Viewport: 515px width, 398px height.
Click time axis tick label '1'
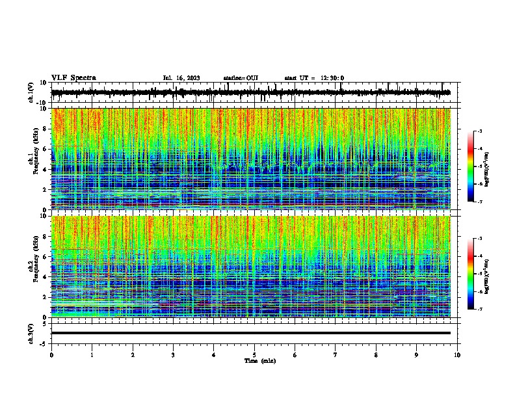click(92, 355)
